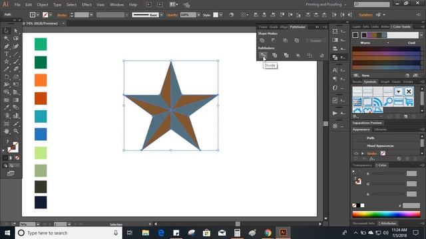Click the dark navy swatch square
Image resolution: width=426 pixels, height=239 pixels.
coord(41,202)
